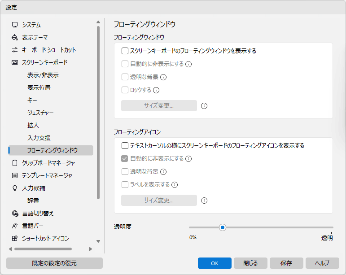Enable スクリーンキーボードのフローティングウィンドウを表示する checkbox
Viewport: 346px width, 275px height.
point(125,51)
